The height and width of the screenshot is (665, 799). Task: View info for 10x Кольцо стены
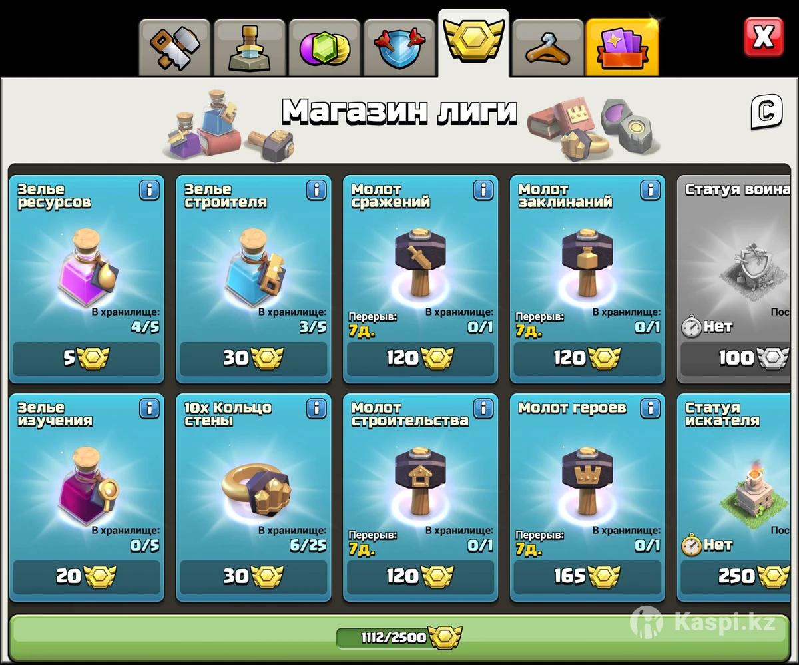[317, 409]
